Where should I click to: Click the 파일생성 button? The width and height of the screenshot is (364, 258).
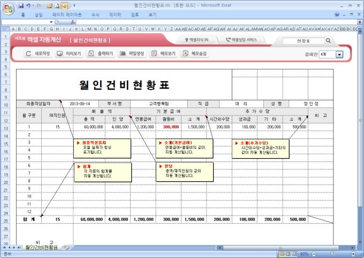[132, 54]
